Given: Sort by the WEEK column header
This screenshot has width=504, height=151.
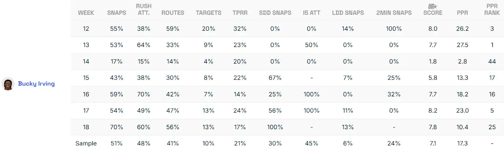Looking at the screenshot, I should pyautogui.click(x=86, y=13).
